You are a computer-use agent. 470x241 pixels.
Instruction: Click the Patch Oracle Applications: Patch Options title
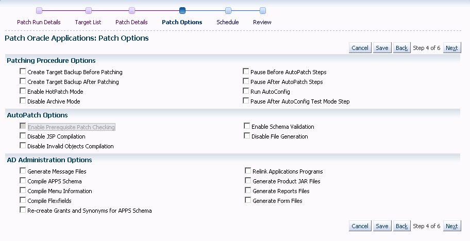coord(77,38)
